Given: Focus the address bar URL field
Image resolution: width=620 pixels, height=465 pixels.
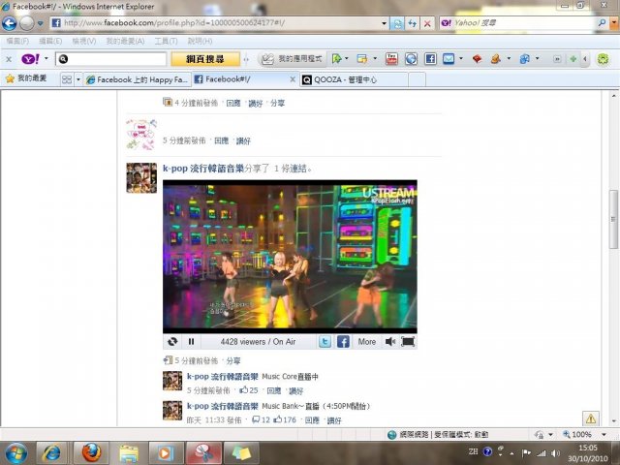Looking at the screenshot, I should pyautogui.click(x=222, y=23).
